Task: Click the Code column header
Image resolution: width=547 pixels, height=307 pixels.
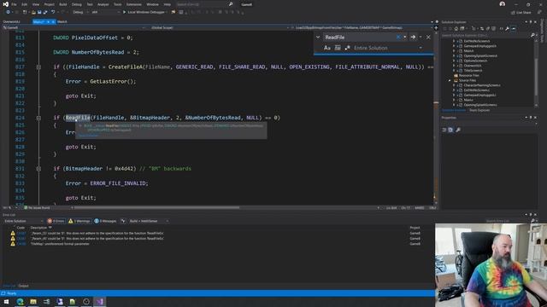Action: click(x=21, y=228)
